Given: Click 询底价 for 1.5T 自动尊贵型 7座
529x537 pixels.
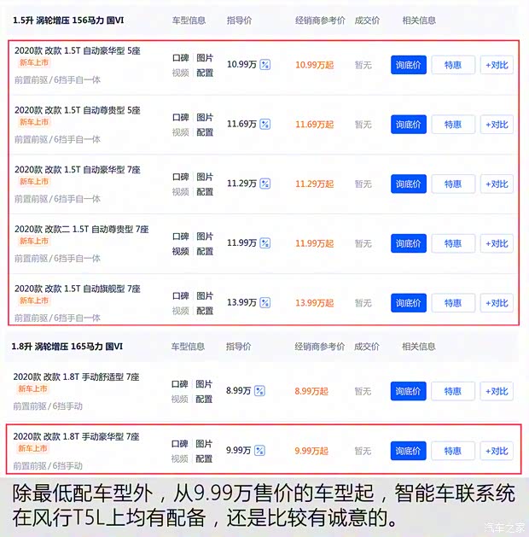Looking at the screenshot, I should pyautogui.click(x=409, y=243).
